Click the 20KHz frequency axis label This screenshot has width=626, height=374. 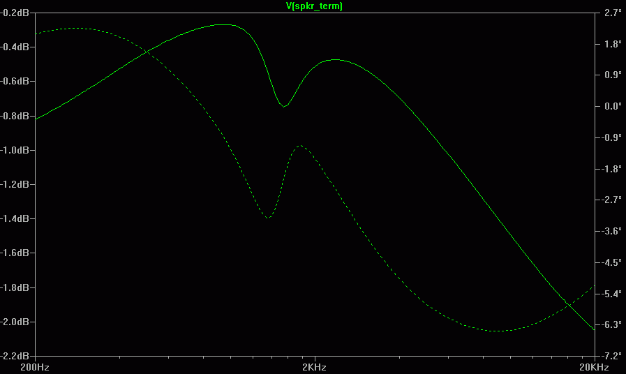595,367
